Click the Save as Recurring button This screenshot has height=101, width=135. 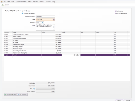[x=10, y=95]
